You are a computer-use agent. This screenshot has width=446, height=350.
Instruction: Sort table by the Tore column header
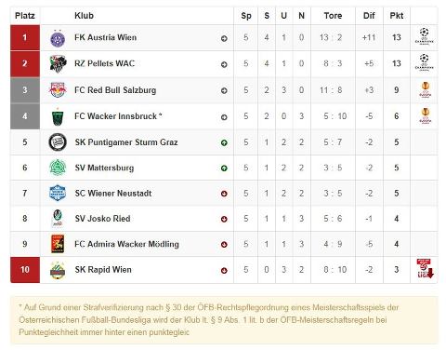point(333,16)
